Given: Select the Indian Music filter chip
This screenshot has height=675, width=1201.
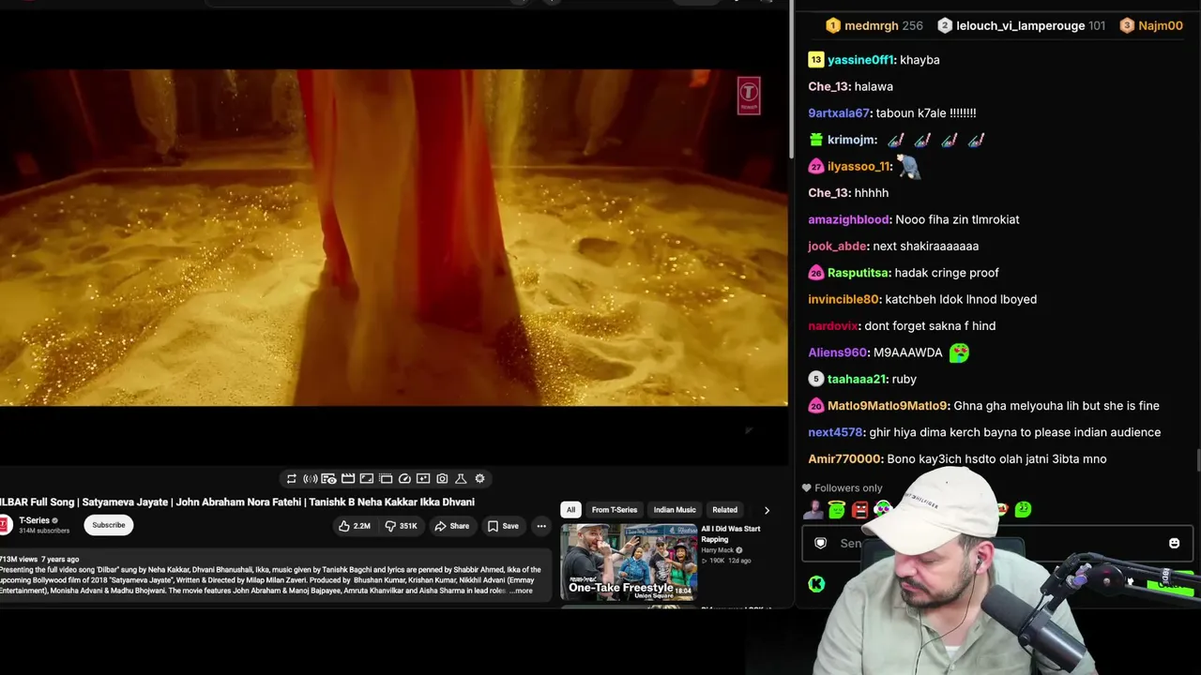Looking at the screenshot, I should [675, 510].
